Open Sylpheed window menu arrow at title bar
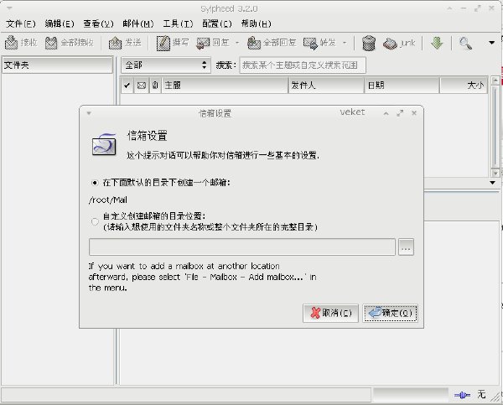Viewport: 503px width, 405px height. [x=9, y=8]
